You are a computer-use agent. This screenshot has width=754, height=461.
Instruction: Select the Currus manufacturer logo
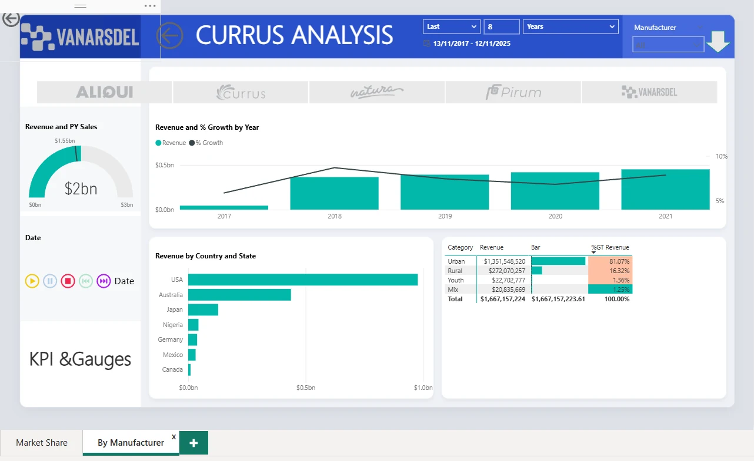(x=241, y=92)
